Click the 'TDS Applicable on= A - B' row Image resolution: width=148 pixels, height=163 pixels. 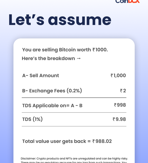(x=74, y=105)
